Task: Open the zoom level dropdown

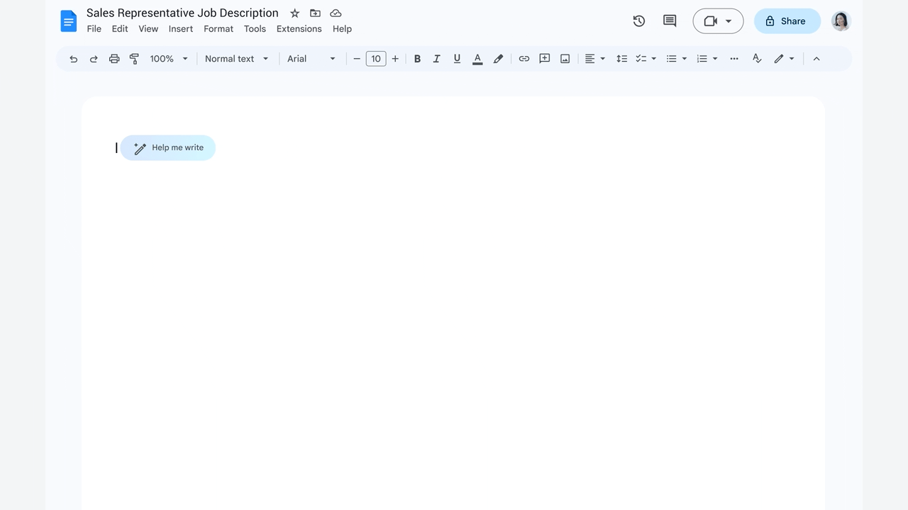Action: [x=167, y=59]
